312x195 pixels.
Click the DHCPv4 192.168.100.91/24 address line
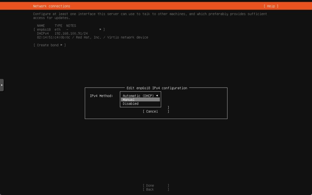[x=62, y=34]
